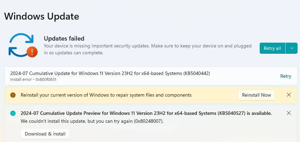Expand the Retry all dropdown arrow
The width and height of the screenshot is (300, 142).
292,48
